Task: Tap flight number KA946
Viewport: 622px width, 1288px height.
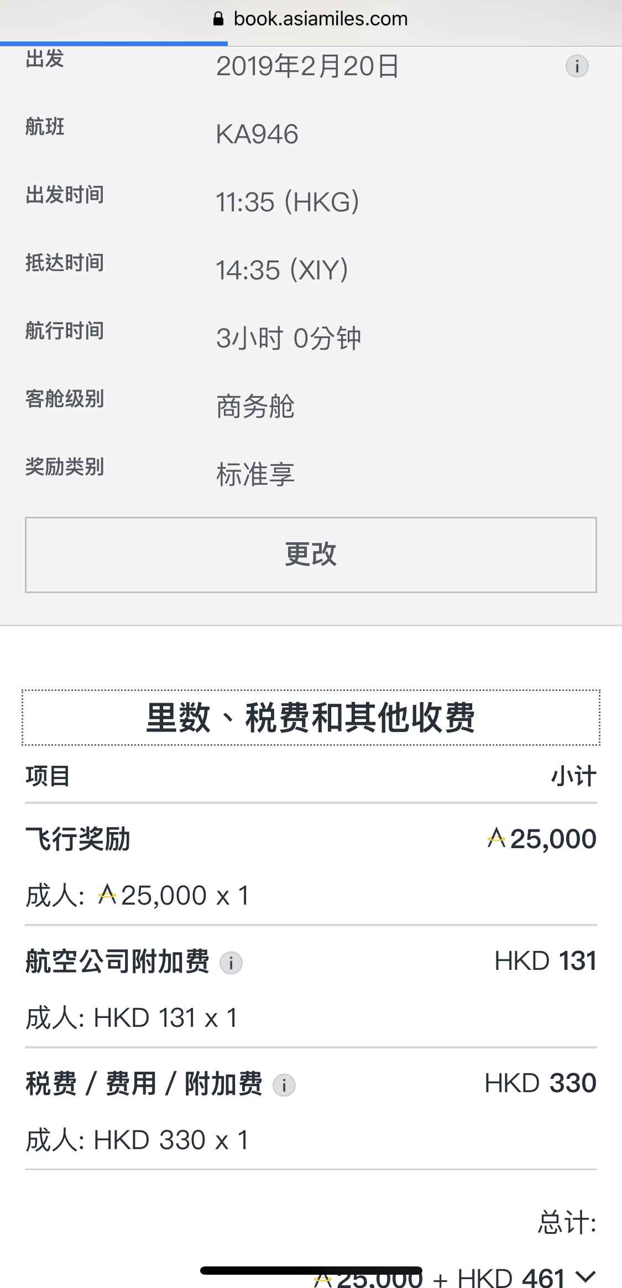Action: 257,134
